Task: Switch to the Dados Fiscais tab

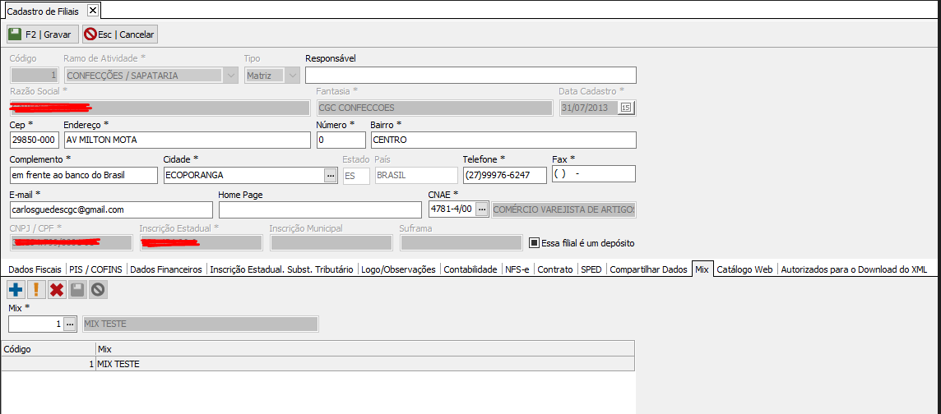Action: [x=35, y=269]
